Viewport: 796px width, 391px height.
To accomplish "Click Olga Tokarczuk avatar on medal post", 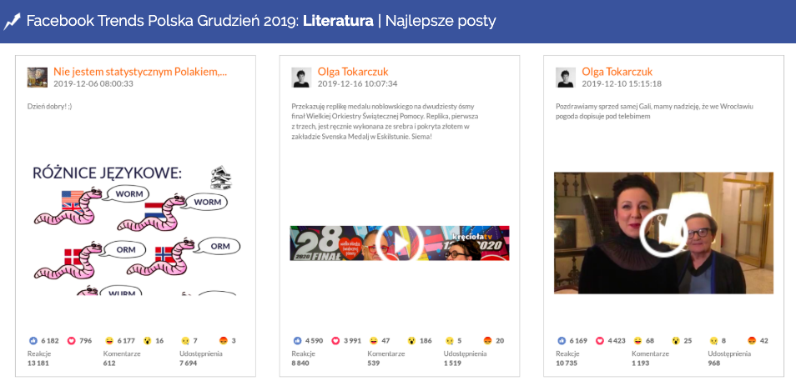I will click(x=301, y=78).
